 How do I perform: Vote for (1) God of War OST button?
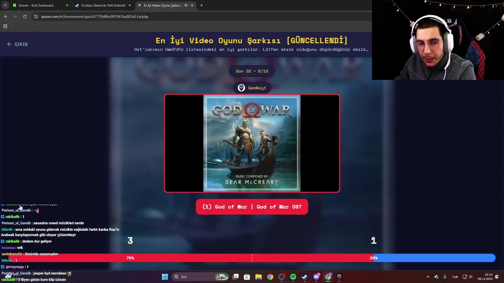pyautogui.click(x=252, y=207)
